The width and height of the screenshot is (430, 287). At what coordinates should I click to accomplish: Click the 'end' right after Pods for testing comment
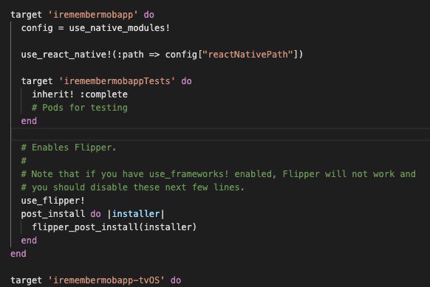click(x=29, y=121)
